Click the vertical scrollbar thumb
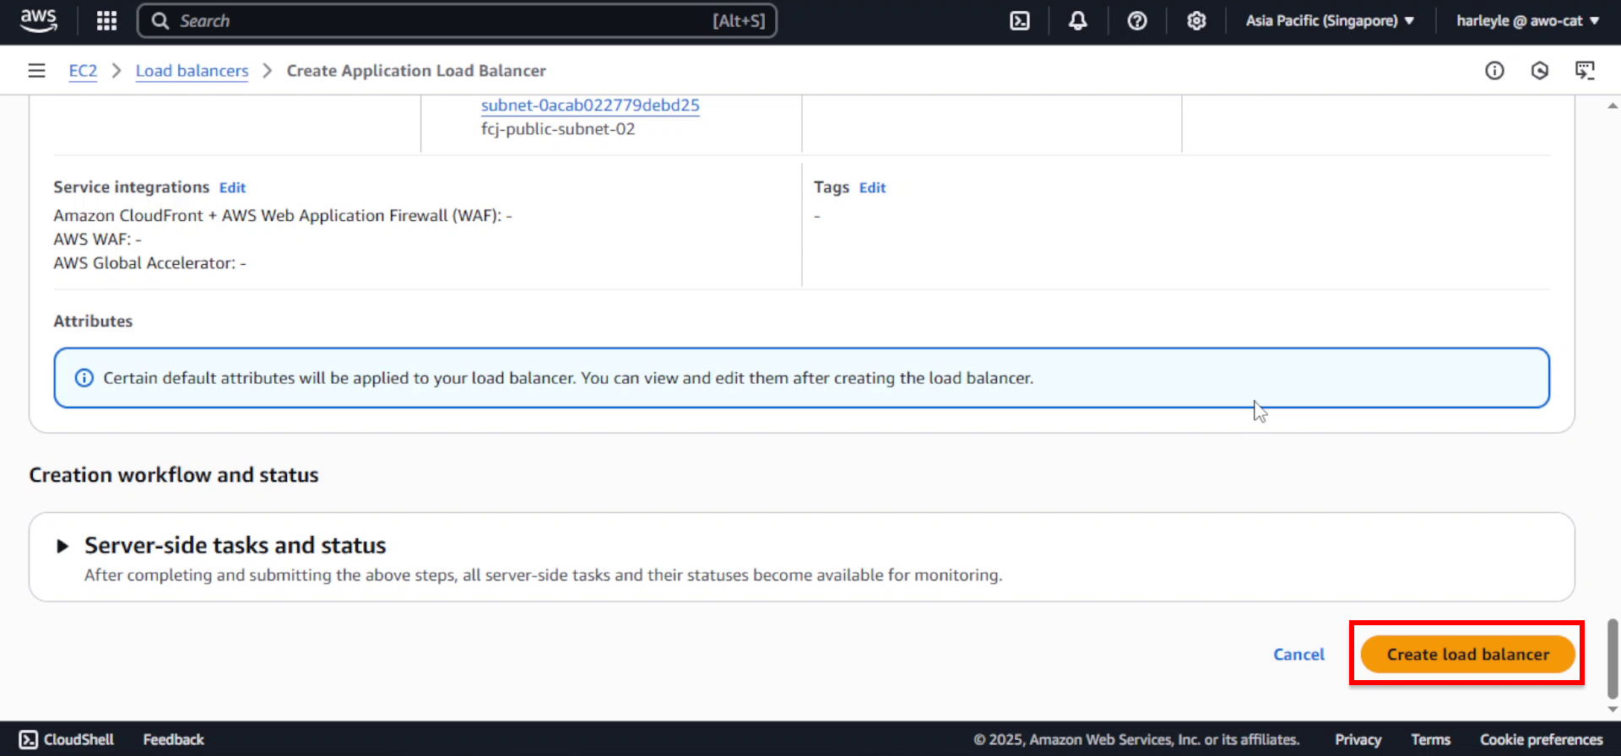1621x756 pixels. click(1613, 659)
